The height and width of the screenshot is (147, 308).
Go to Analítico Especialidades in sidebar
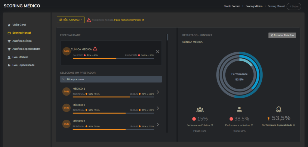pyautogui.click(x=26, y=49)
